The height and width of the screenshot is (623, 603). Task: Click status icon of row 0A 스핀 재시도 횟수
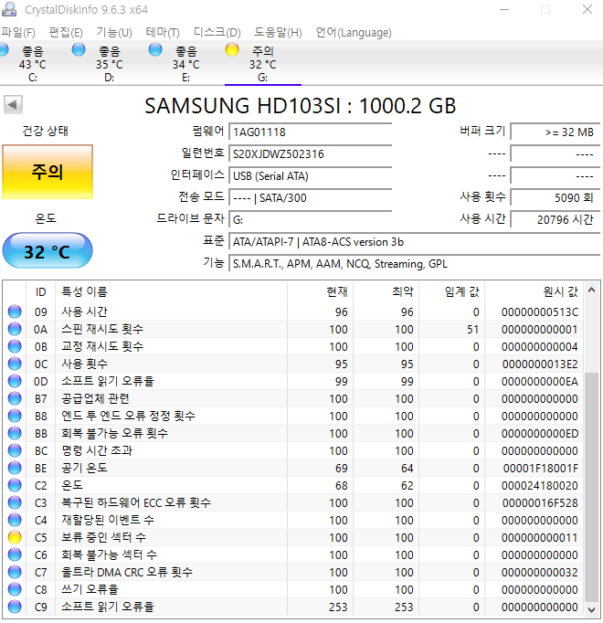pyautogui.click(x=15, y=329)
